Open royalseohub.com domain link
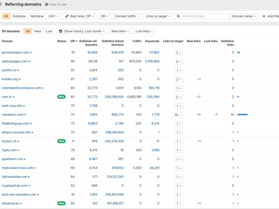This screenshot has height=209, width=279. coord(15,186)
